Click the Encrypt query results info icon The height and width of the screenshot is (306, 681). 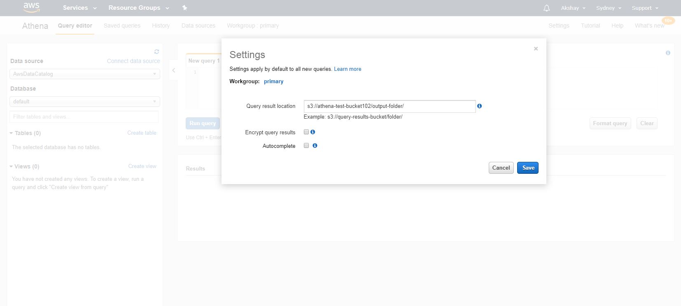[313, 132]
